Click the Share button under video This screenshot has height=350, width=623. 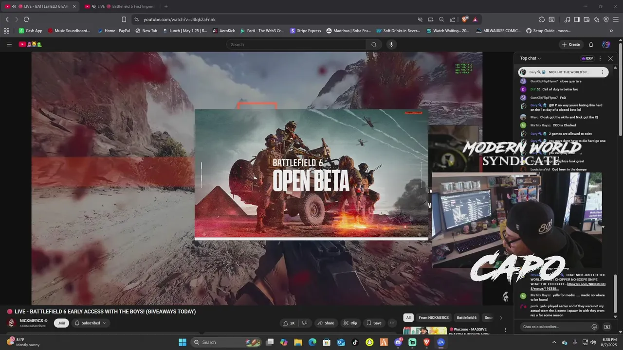(326, 323)
